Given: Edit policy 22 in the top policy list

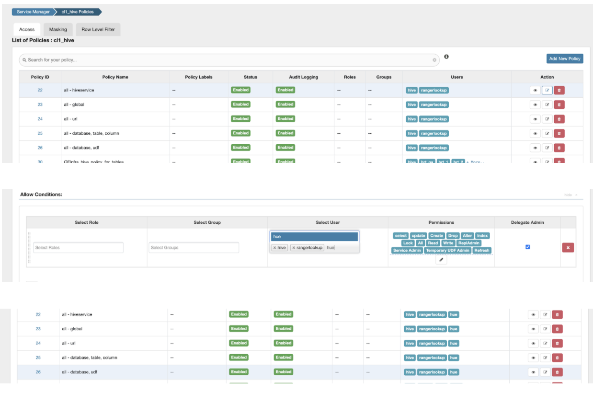Looking at the screenshot, I should (x=547, y=90).
